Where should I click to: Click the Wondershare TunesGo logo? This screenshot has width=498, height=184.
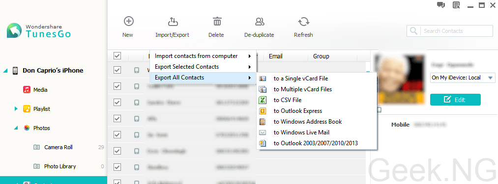[x=39, y=30]
